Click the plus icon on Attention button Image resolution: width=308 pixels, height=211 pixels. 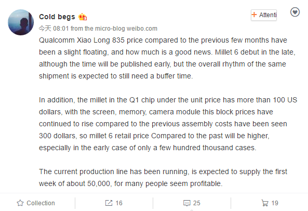pyautogui.click(x=254, y=15)
